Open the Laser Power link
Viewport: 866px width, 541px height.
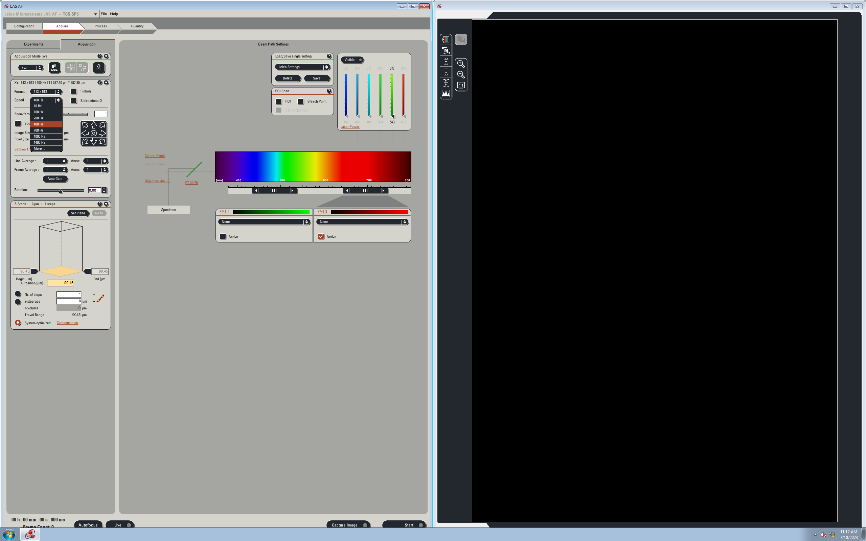pos(350,127)
